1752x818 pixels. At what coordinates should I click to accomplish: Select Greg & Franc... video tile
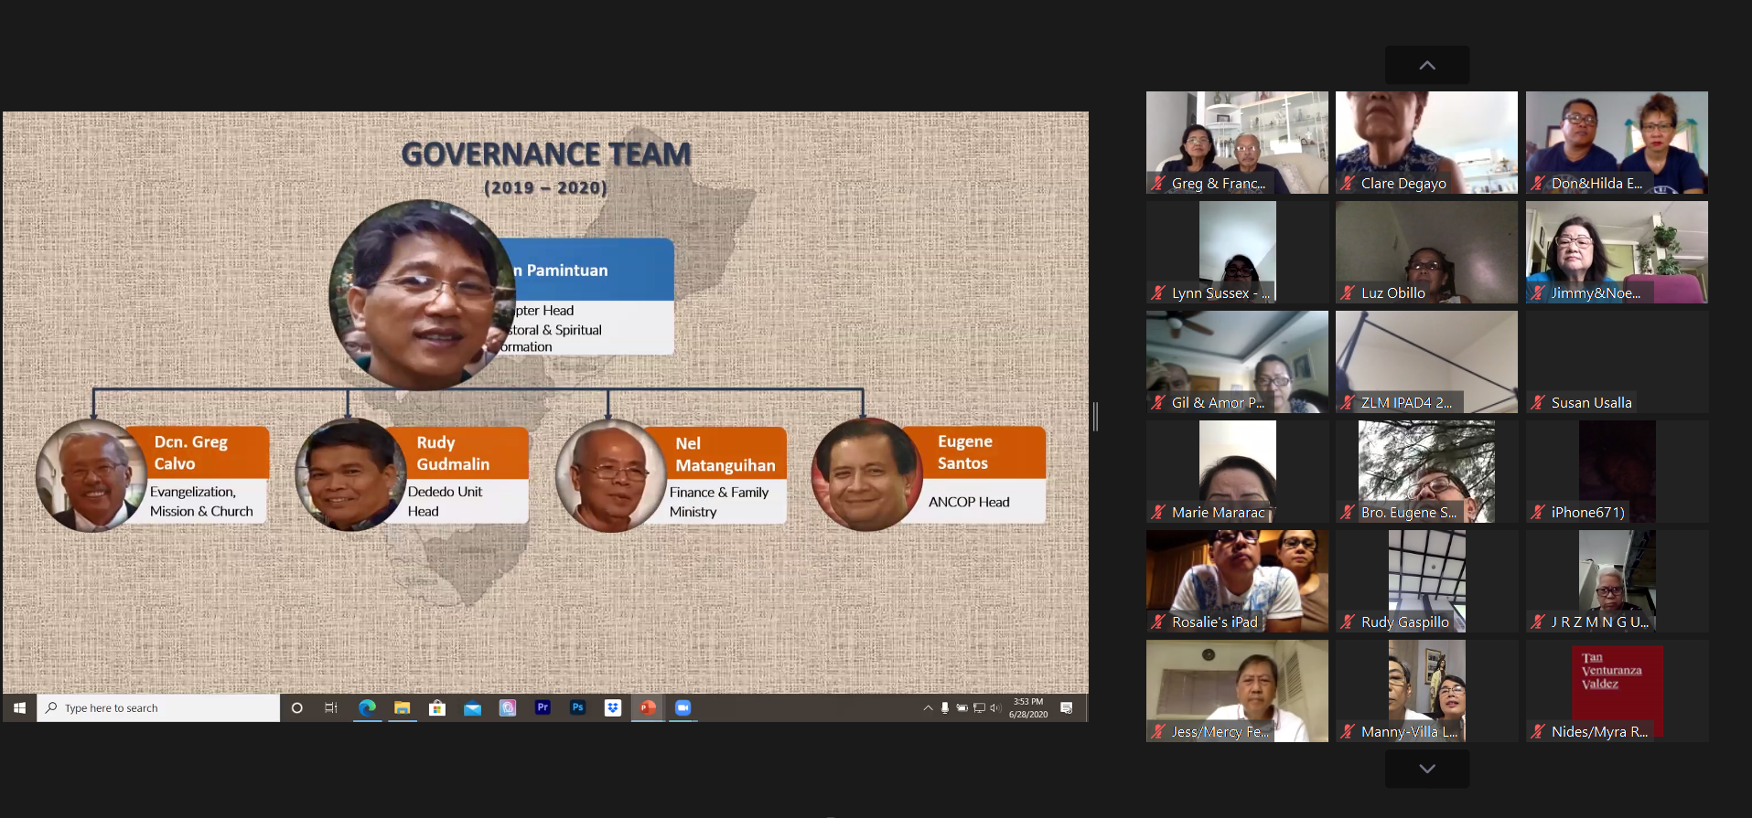(x=1237, y=143)
